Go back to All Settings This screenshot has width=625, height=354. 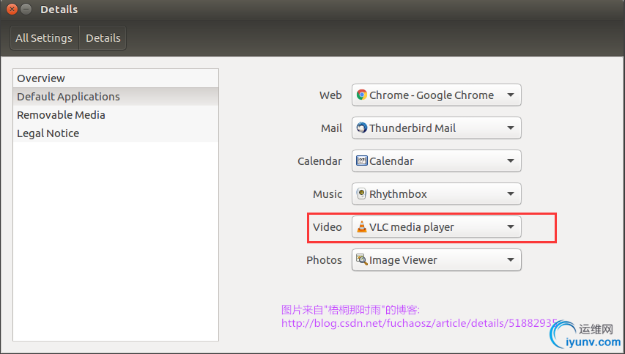tap(44, 38)
